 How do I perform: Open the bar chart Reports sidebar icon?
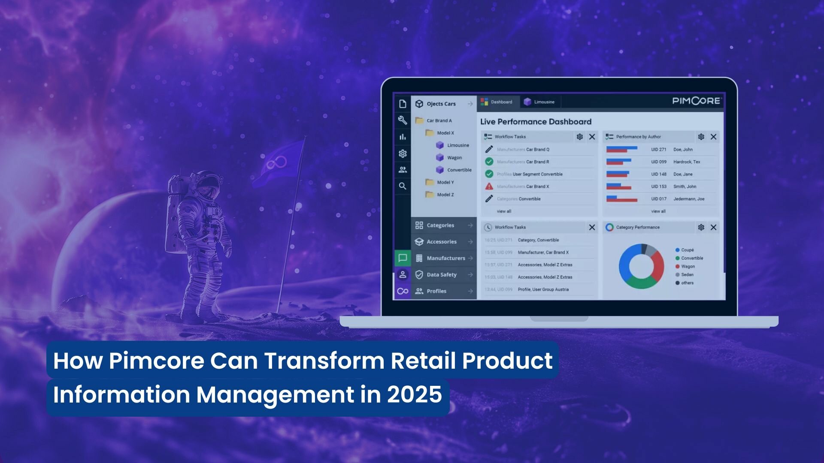pyautogui.click(x=403, y=137)
